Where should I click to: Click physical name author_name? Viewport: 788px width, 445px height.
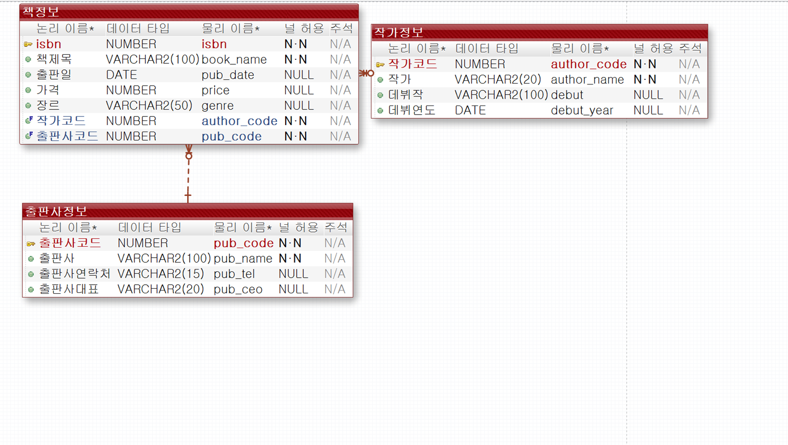[588, 79]
